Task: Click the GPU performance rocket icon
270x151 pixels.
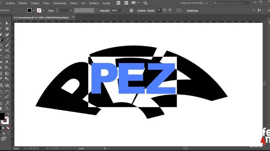Action: pos(145,3)
